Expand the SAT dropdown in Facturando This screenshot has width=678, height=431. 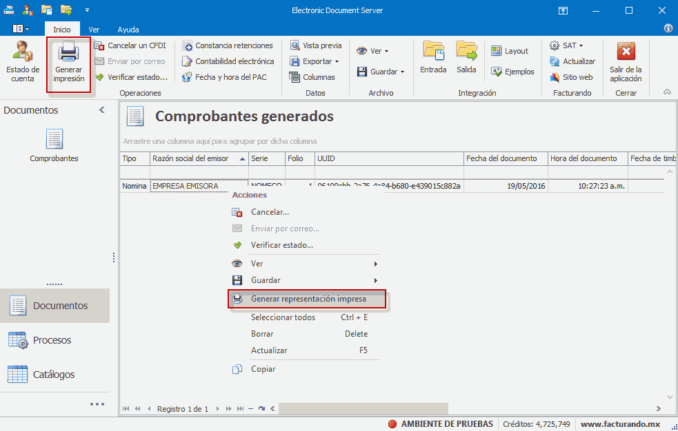pyautogui.click(x=566, y=45)
